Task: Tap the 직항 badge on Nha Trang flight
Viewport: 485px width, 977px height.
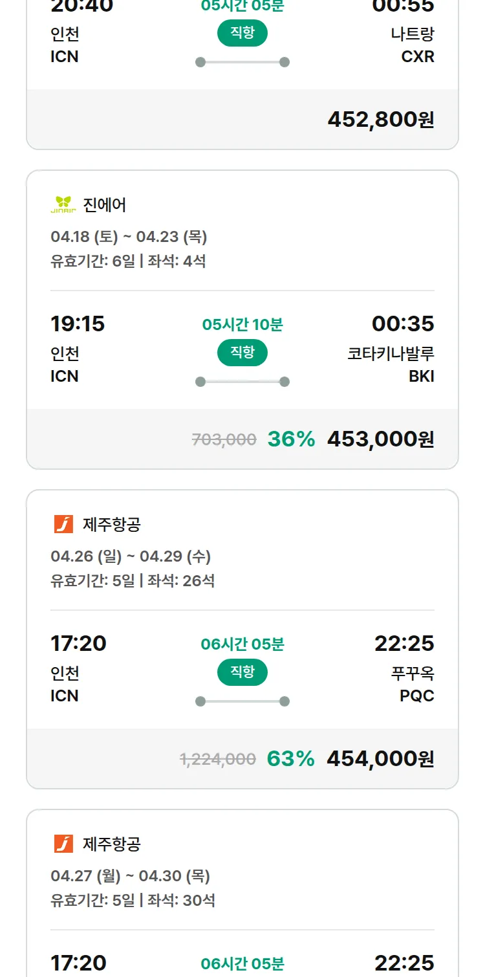Action: 242,33
